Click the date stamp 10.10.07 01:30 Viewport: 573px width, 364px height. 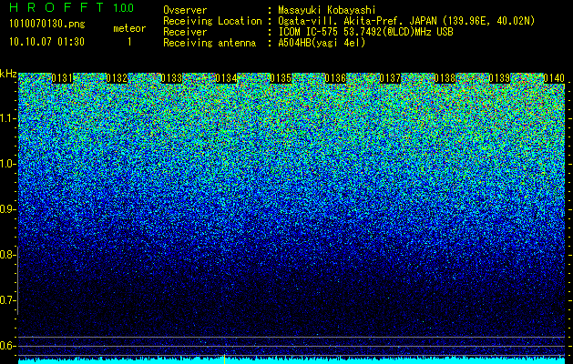[x=46, y=42]
